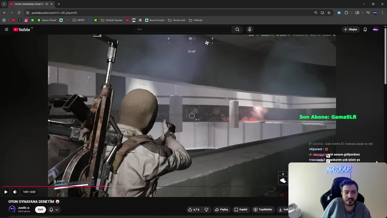Open YouTube notifications bell in the header
Viewport: 387px width, 218px height.
coord(365,29)
